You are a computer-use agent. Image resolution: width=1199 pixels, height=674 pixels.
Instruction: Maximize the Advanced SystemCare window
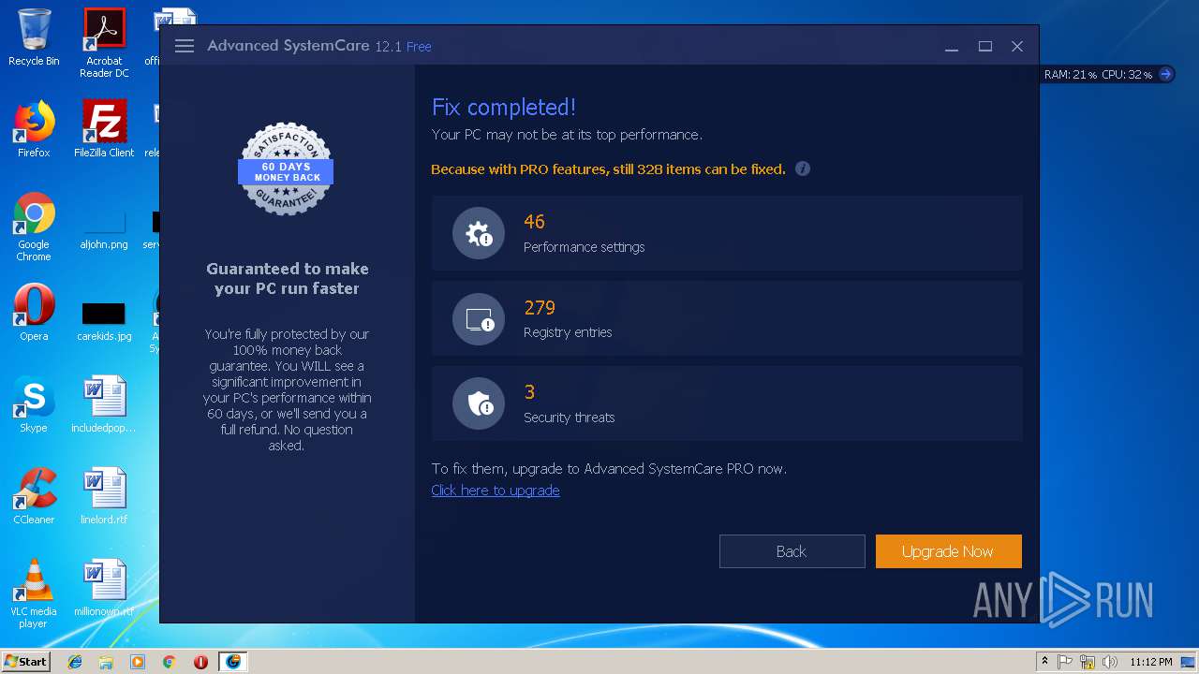pos(985,46)
